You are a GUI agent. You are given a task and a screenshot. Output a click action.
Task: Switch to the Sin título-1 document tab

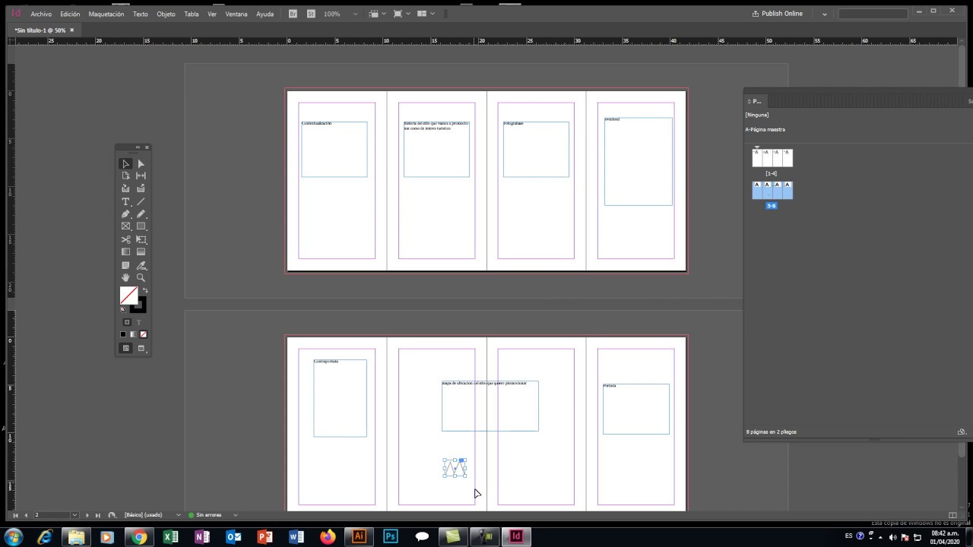point(40,30)
